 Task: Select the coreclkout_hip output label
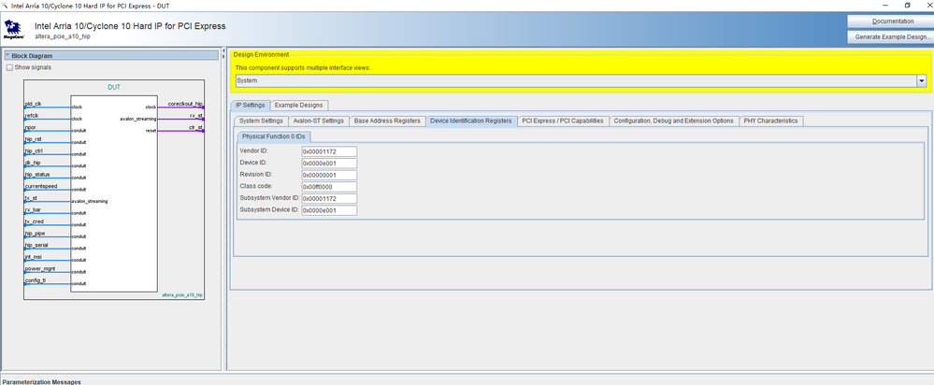(x=185, y=104)
